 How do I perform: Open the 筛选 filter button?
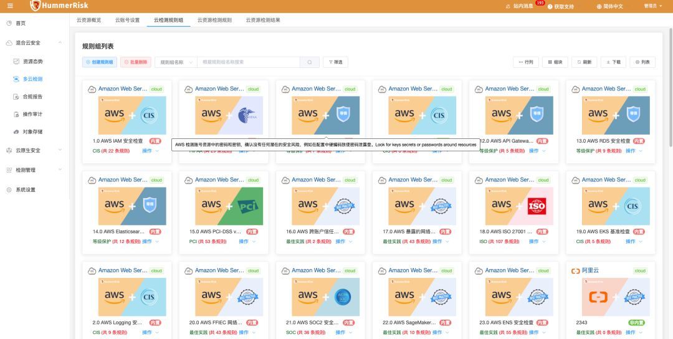(336, 62)
